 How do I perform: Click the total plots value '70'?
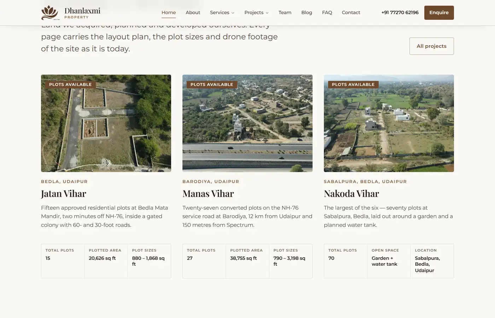pyautogui.click(x=331, y=258)
